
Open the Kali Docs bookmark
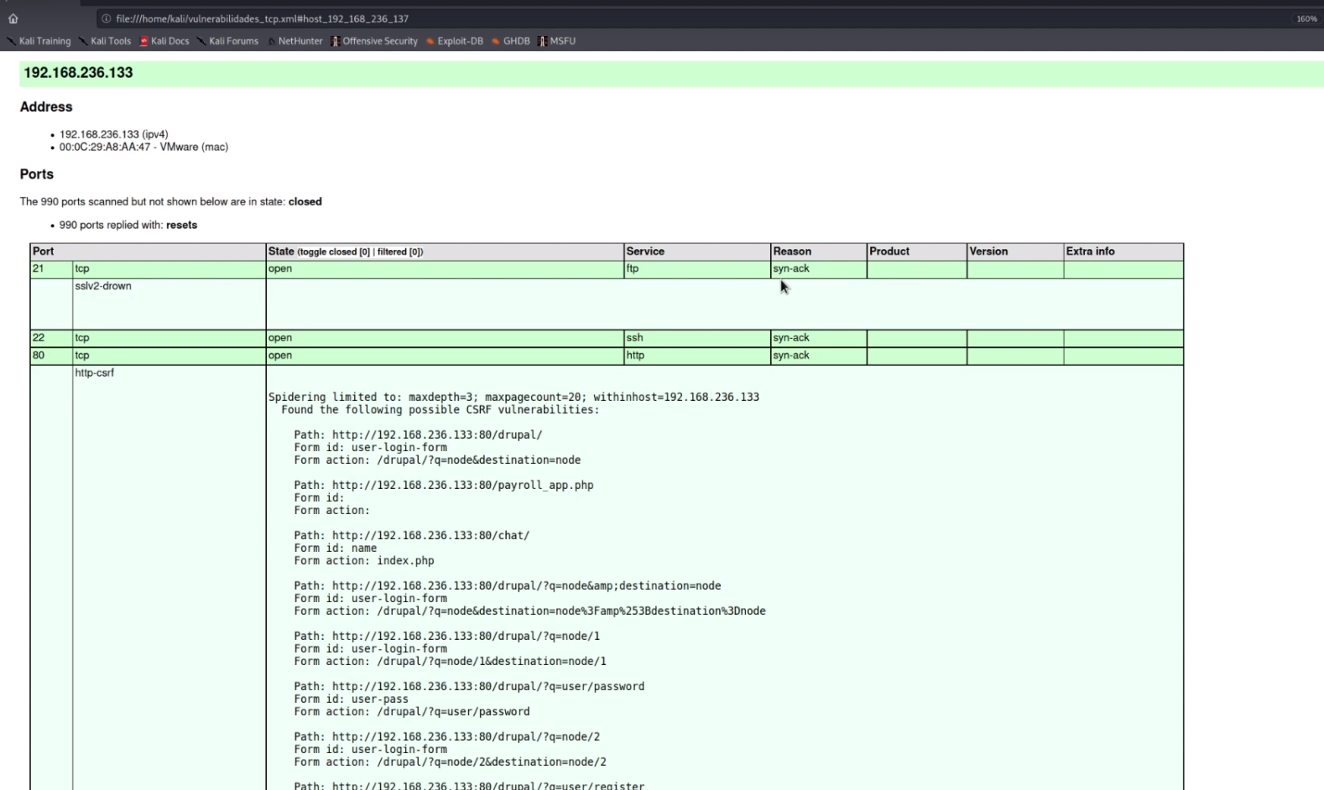tap(164, 41)
